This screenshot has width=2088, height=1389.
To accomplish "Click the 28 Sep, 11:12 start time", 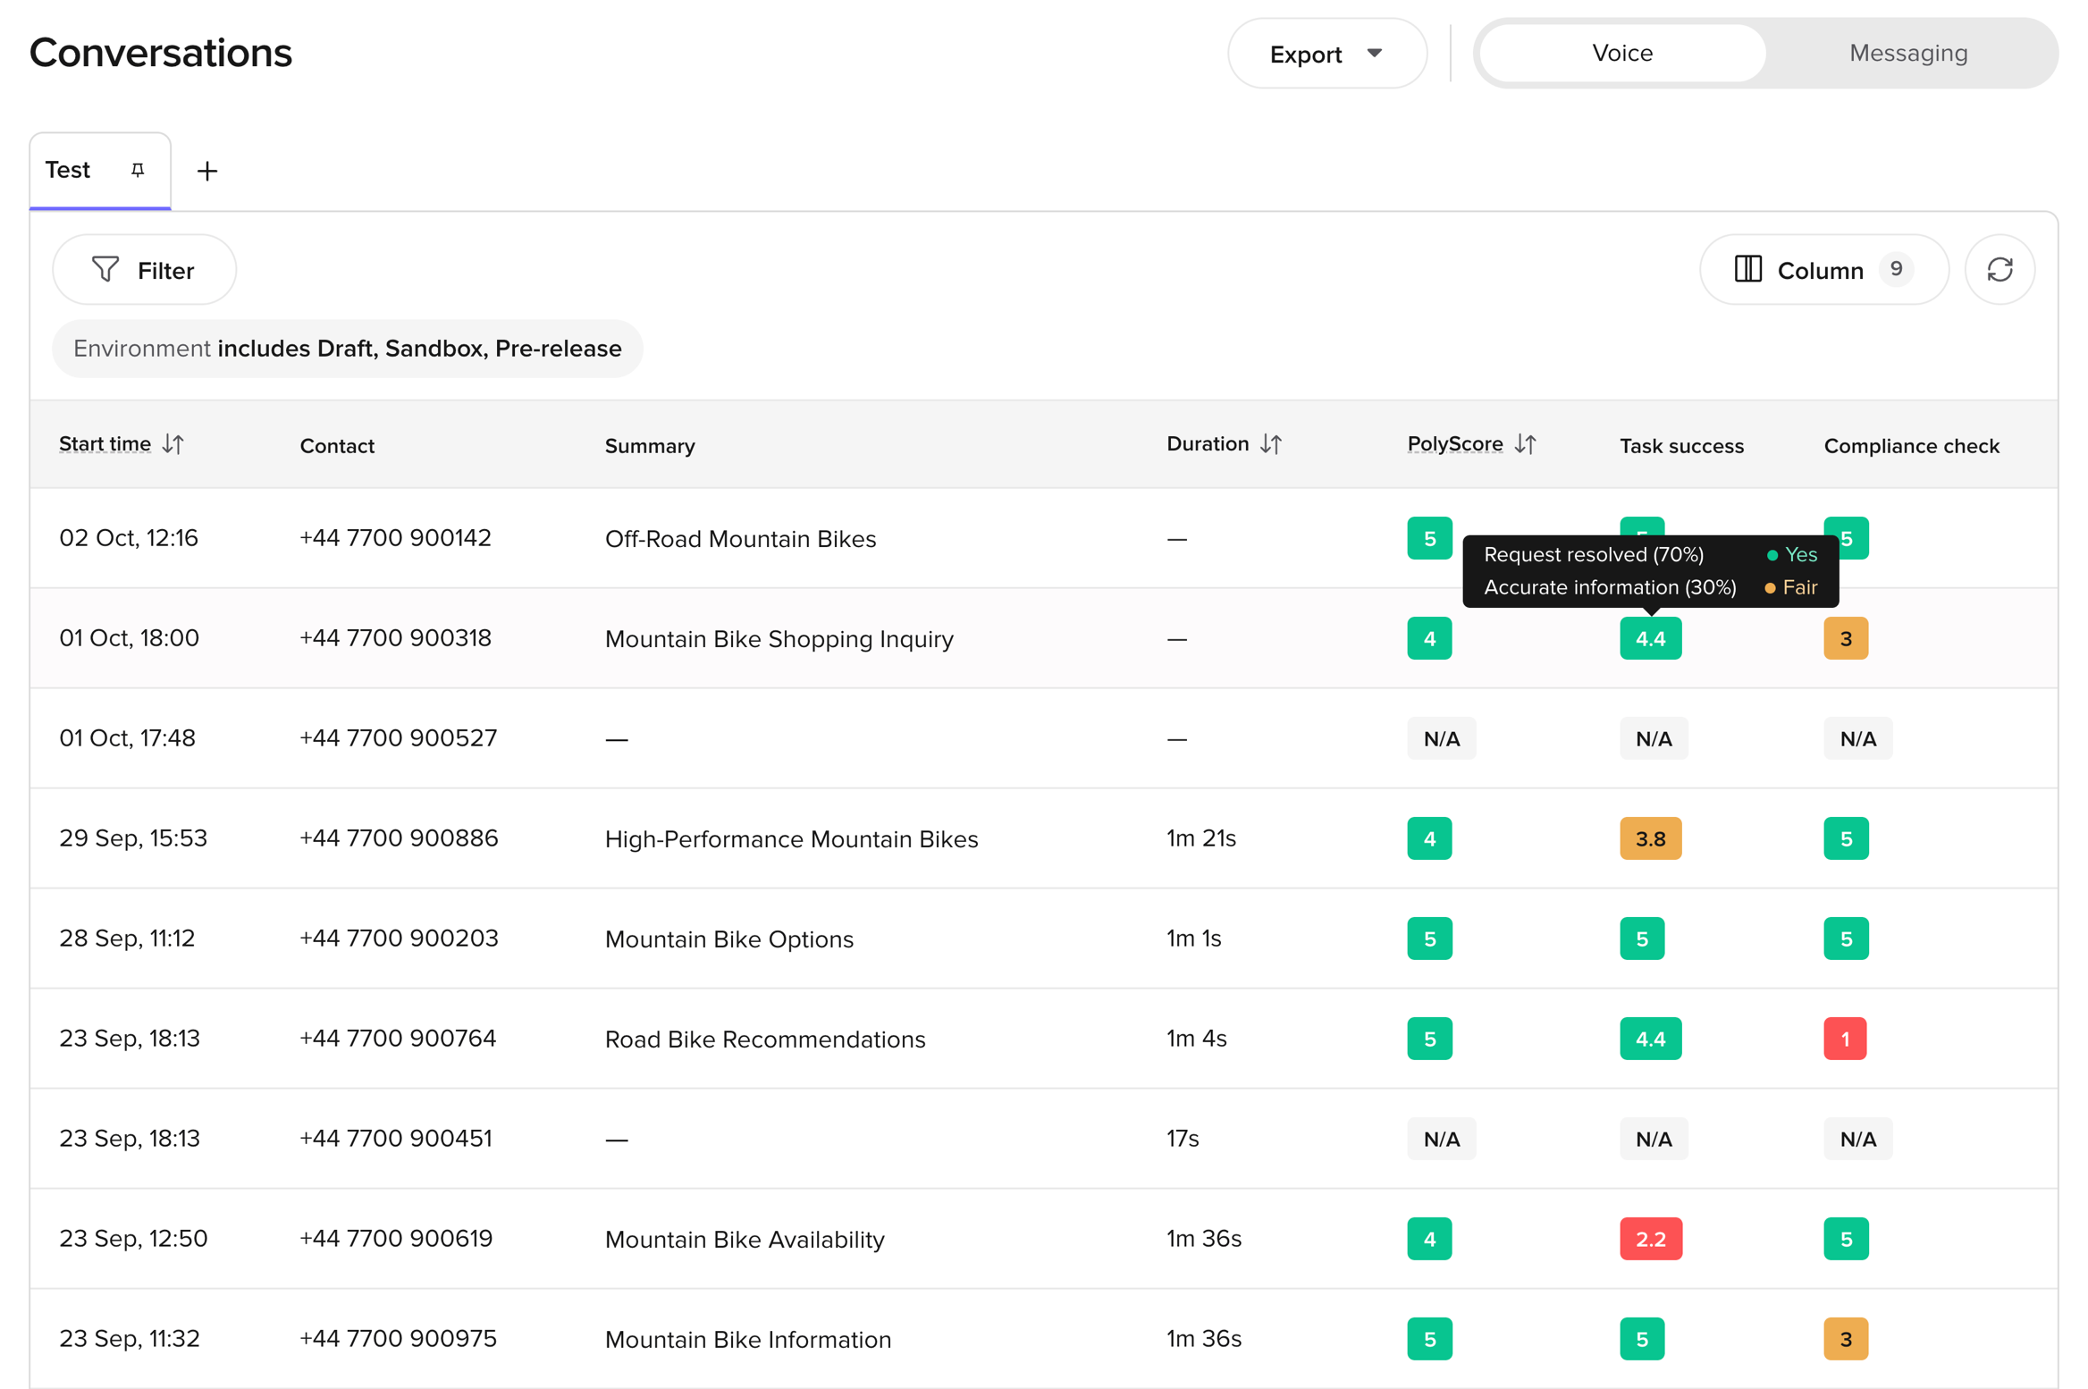I will (x=127, y=939).
